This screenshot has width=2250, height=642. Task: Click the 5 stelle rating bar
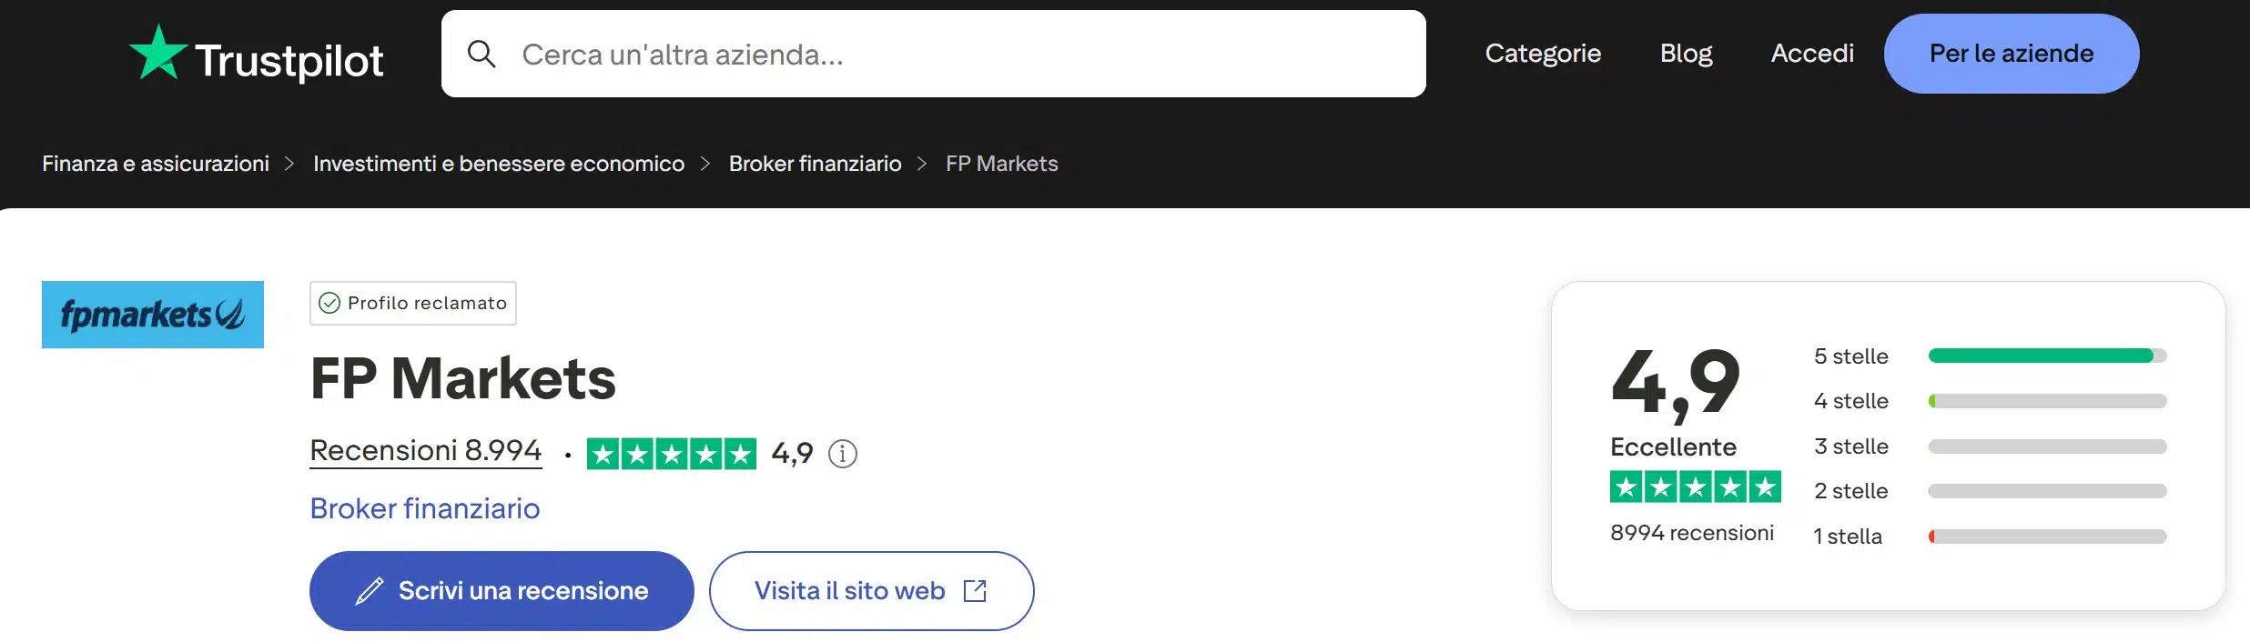point(2048,356)
